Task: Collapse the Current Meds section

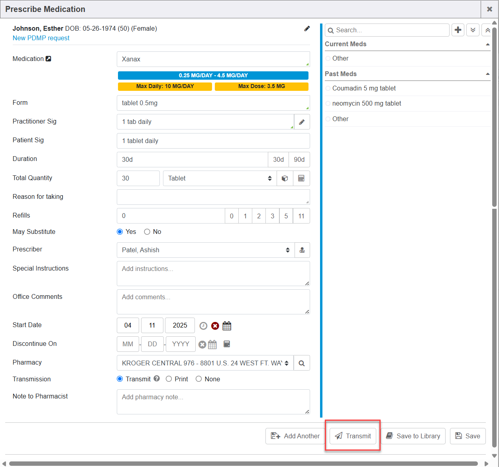Action: (x=487, y=44)
